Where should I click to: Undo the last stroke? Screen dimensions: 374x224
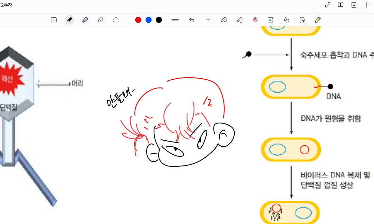(192, 20)
